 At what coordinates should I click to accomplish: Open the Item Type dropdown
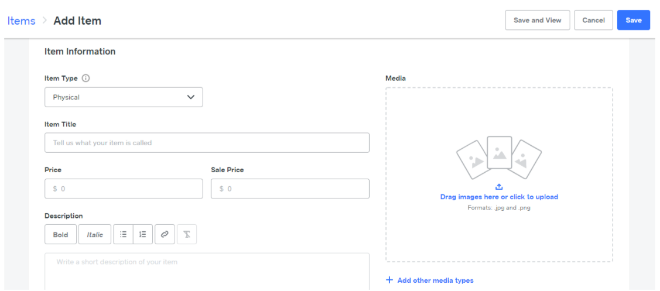[124, 97]
